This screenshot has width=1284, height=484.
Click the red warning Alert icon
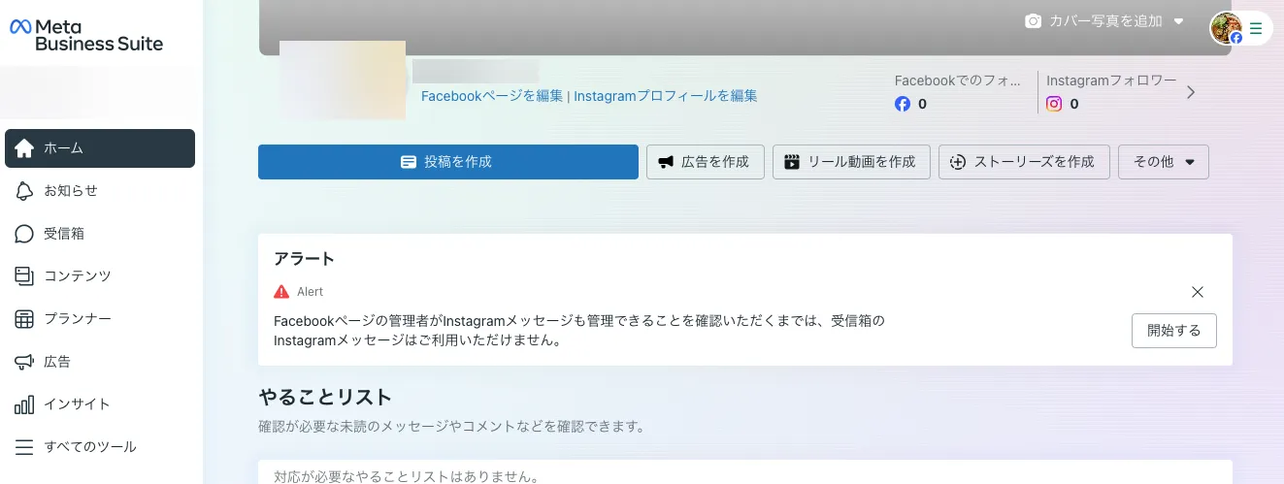(x=281, y=292)
